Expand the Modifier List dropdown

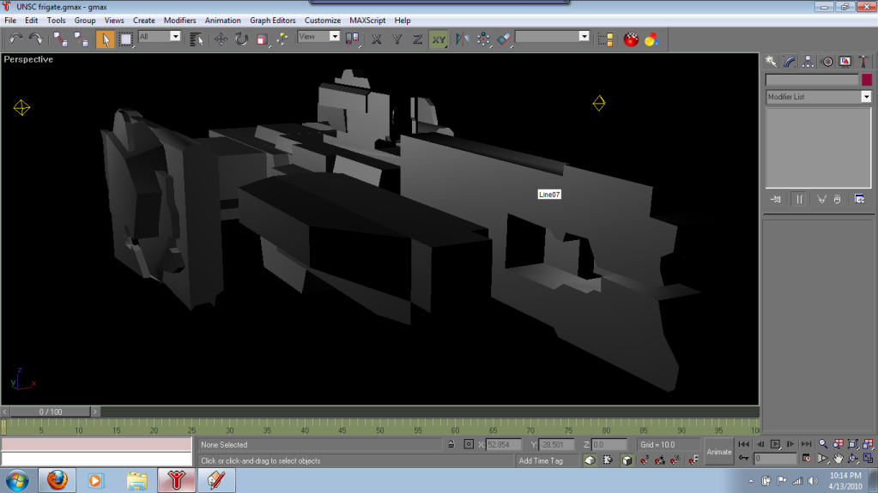866,97
